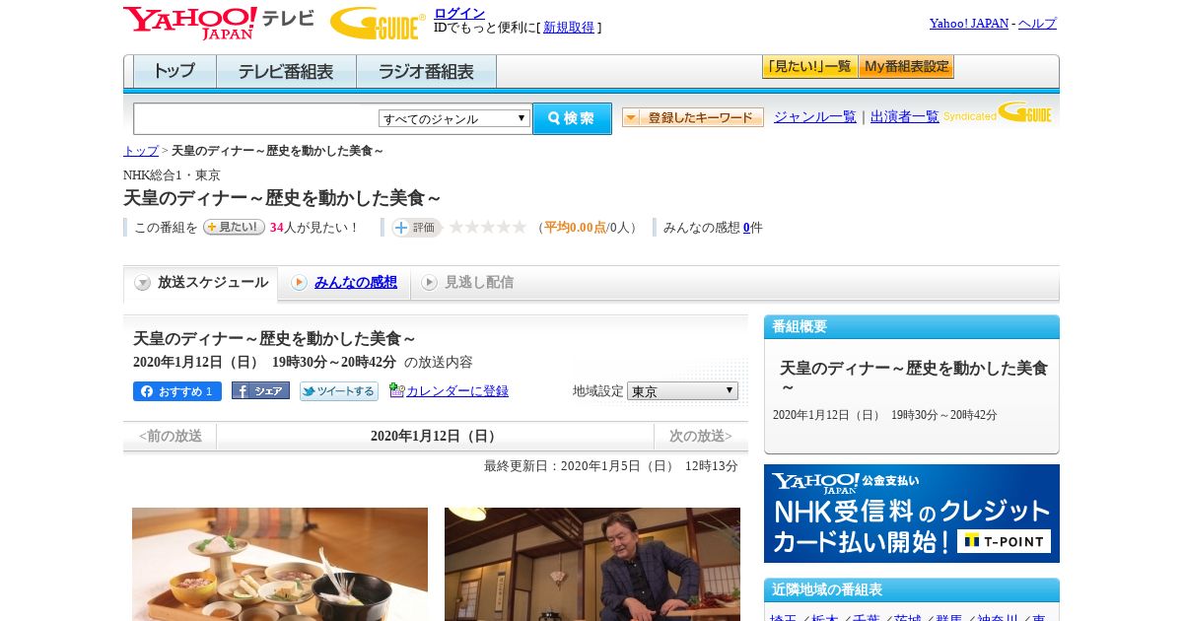This screenshot has width=1183, height=621.
Task: Click the ツイートする Twitter button
Action: (x=339, y=391)
